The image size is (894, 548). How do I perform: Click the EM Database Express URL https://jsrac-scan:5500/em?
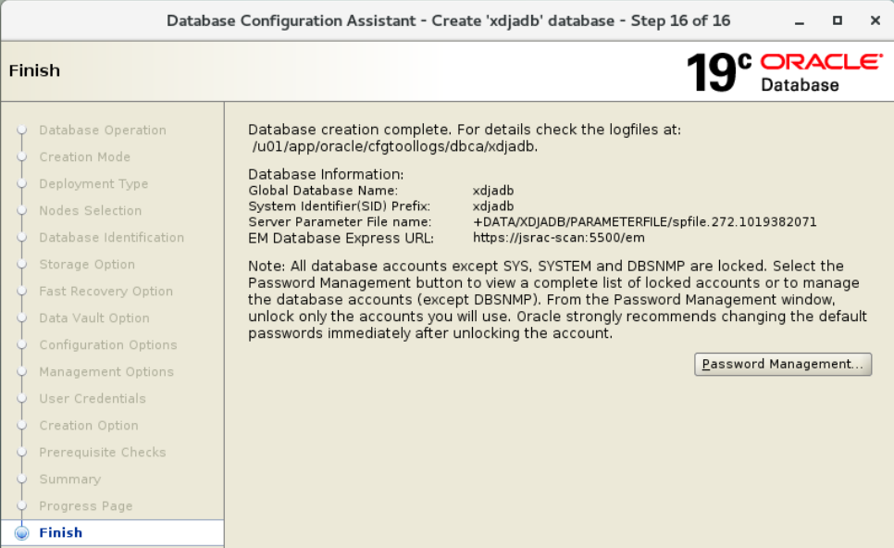[559, 238]
